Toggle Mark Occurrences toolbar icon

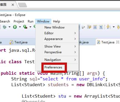pos(89,27)
